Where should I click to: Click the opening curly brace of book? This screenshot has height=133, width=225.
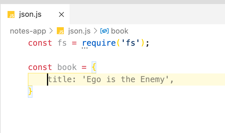(94, 67)
